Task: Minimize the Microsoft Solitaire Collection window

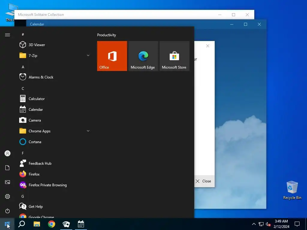Action: [220, 15]
